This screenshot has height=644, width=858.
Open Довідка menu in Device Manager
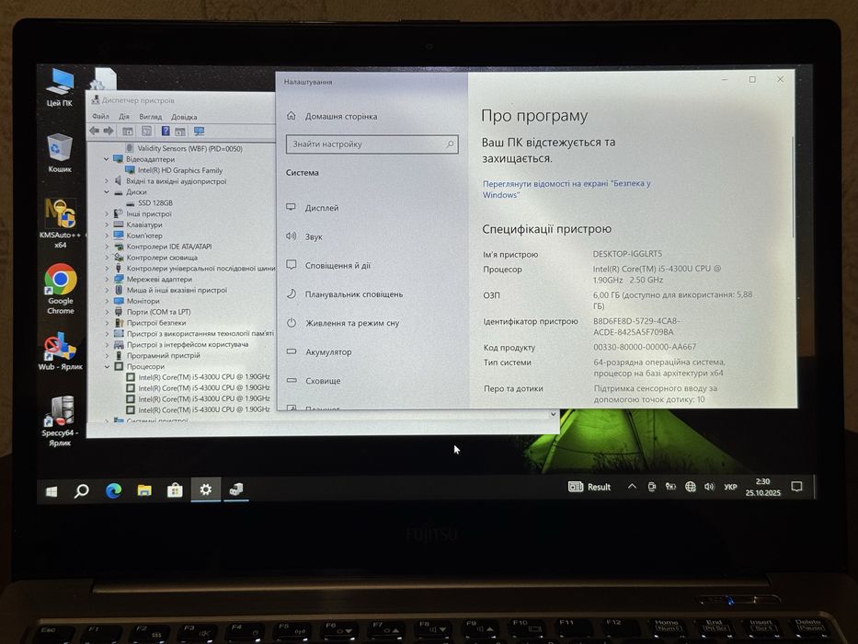coord(184,117)
